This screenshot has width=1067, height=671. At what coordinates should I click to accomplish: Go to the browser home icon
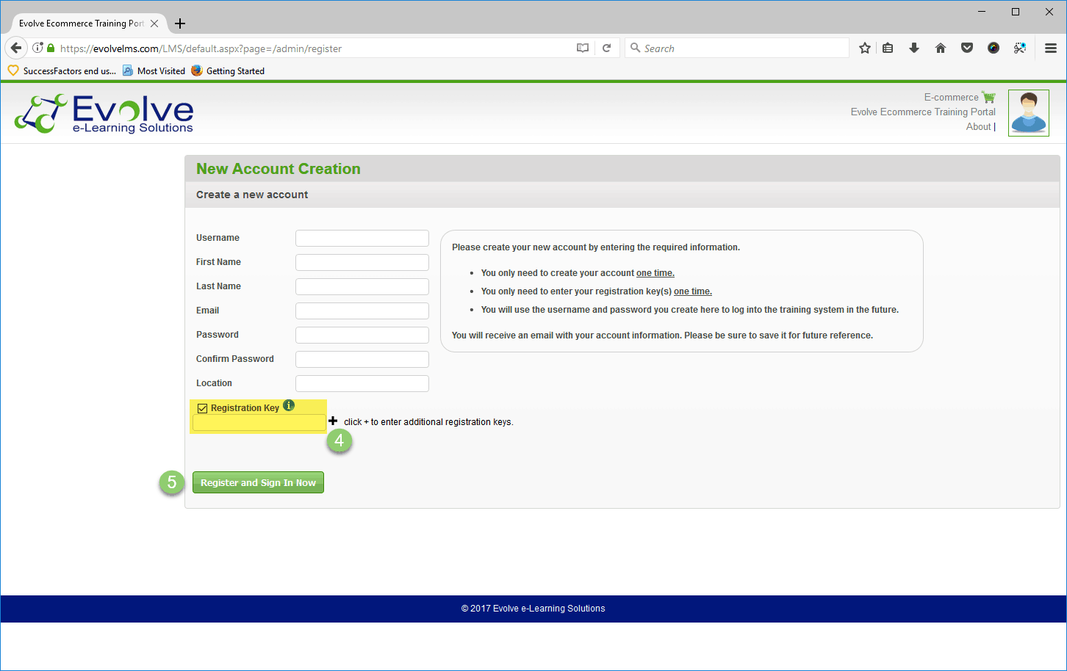coord(941,48)
